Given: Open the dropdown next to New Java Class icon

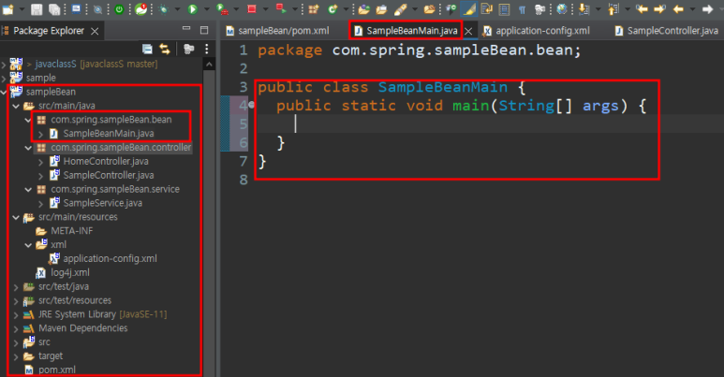Looking at the screenshot, I should tap(346, 9).
